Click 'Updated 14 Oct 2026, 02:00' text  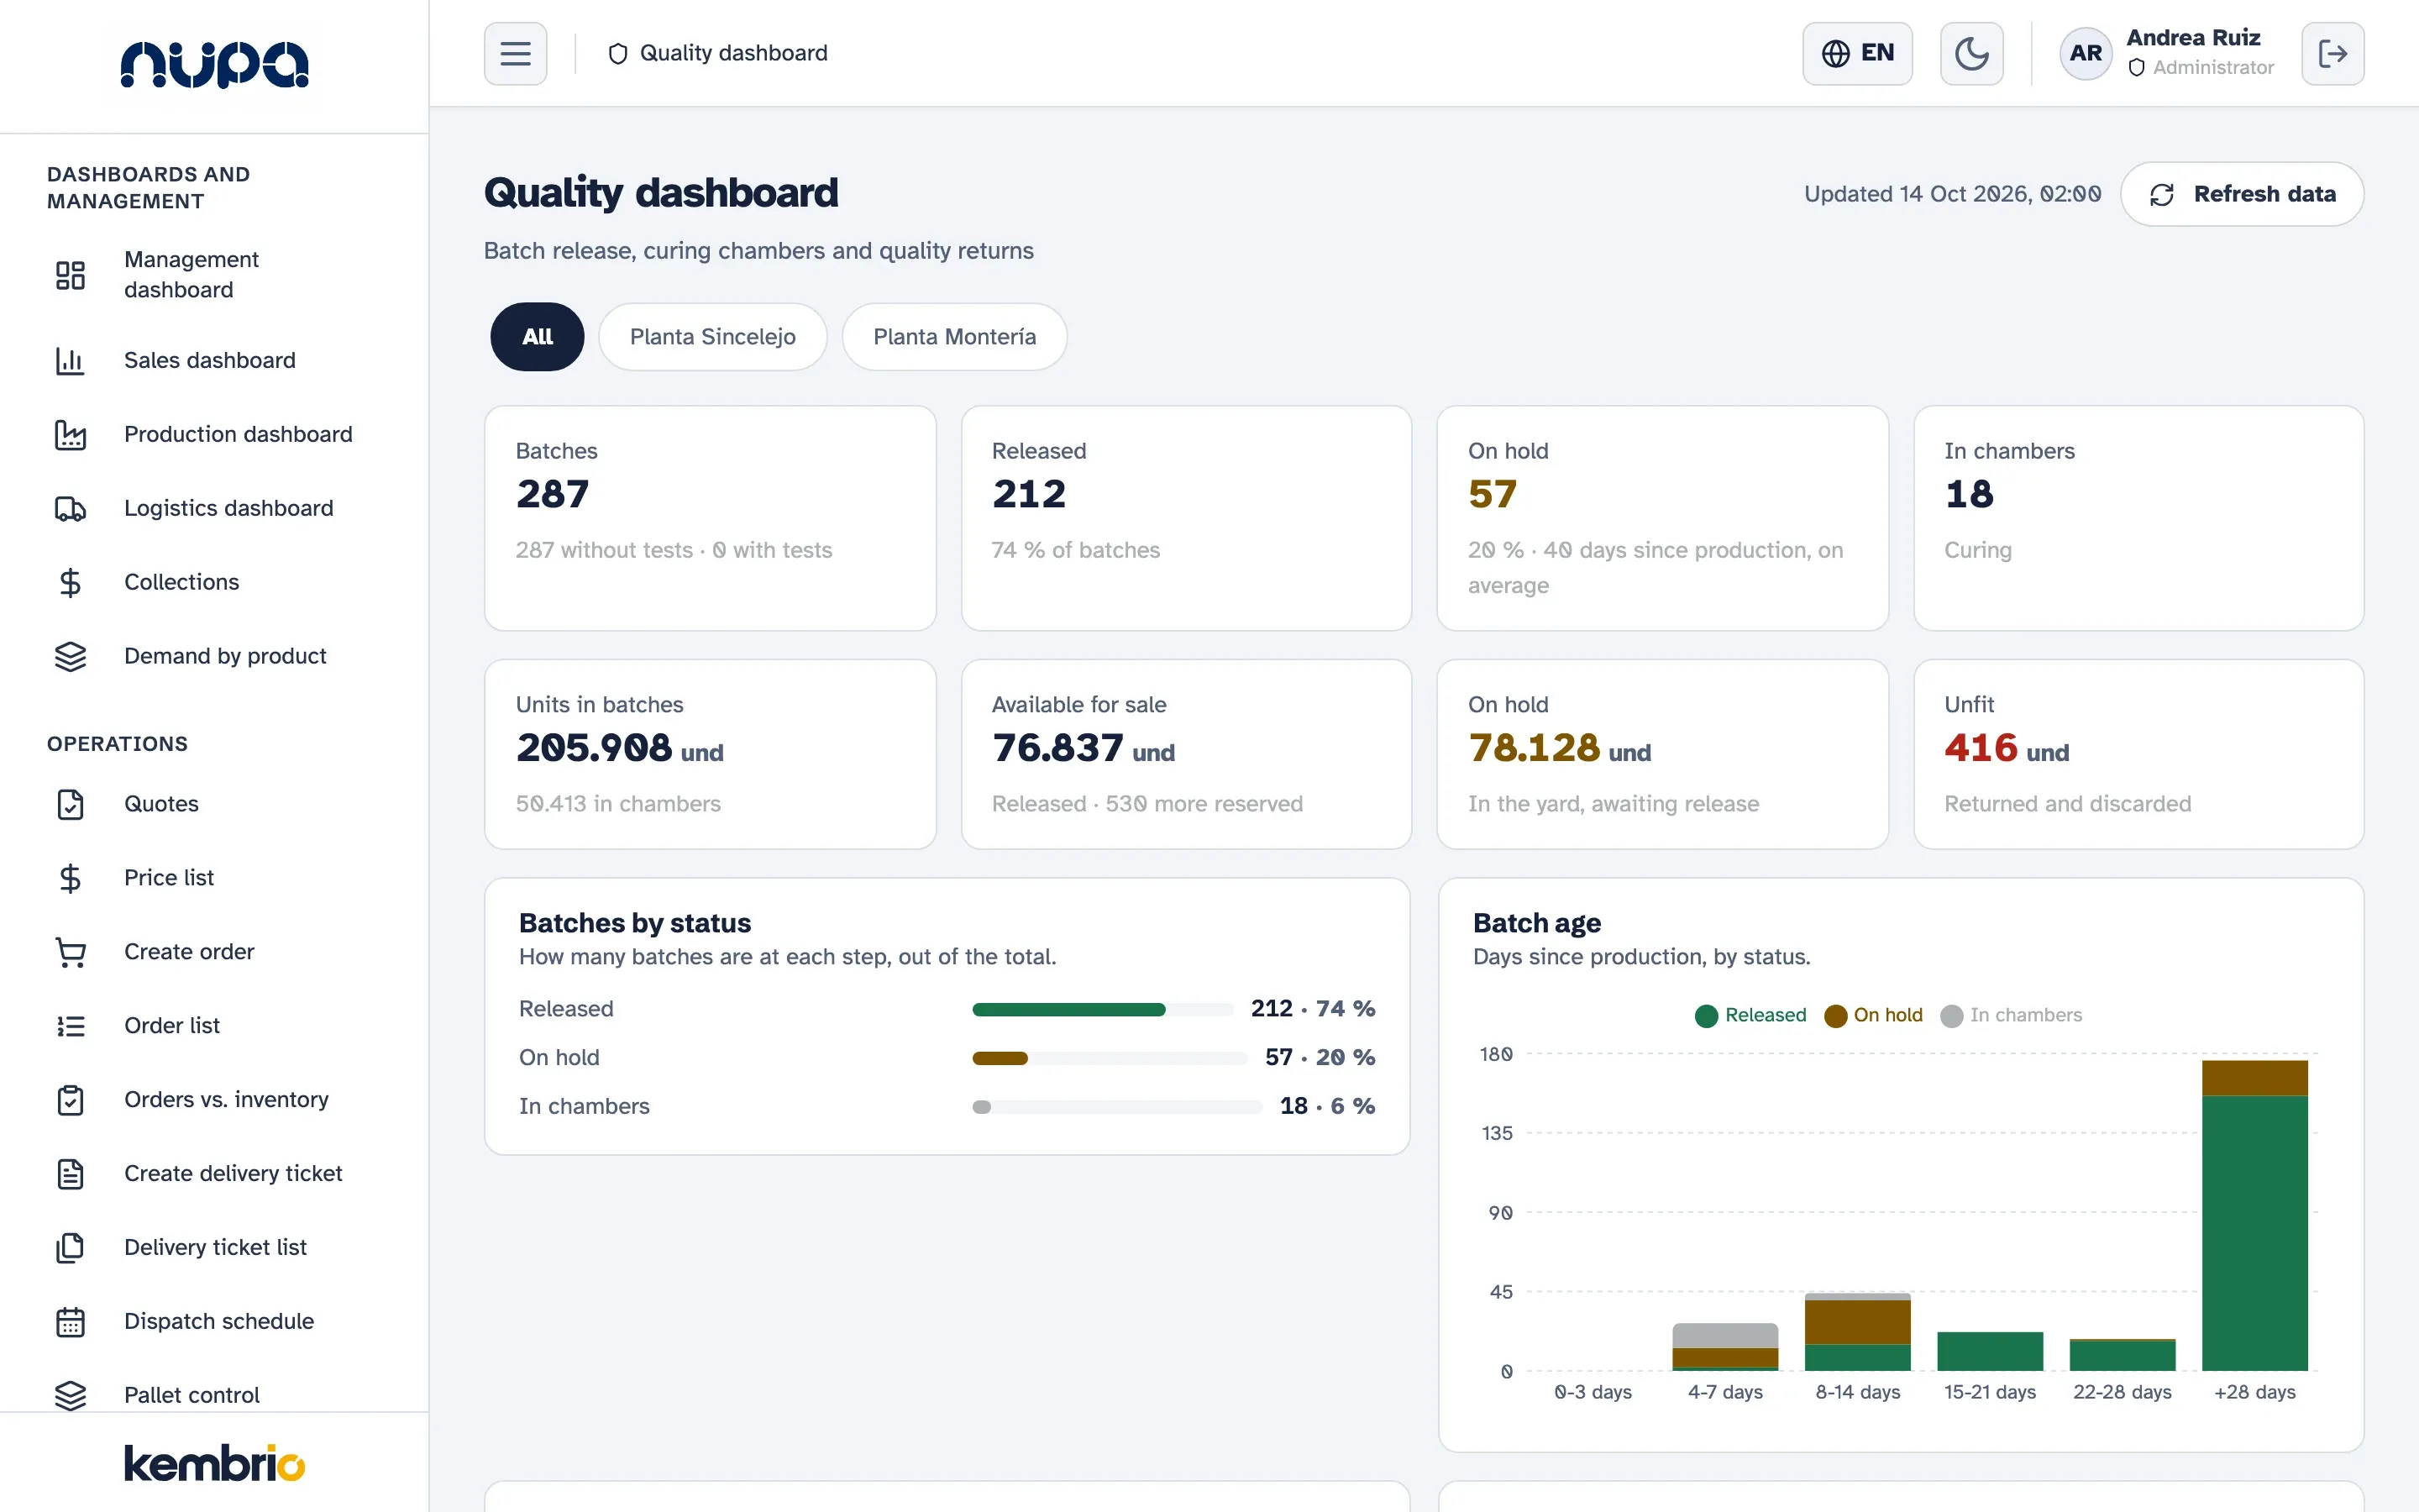1951,194
